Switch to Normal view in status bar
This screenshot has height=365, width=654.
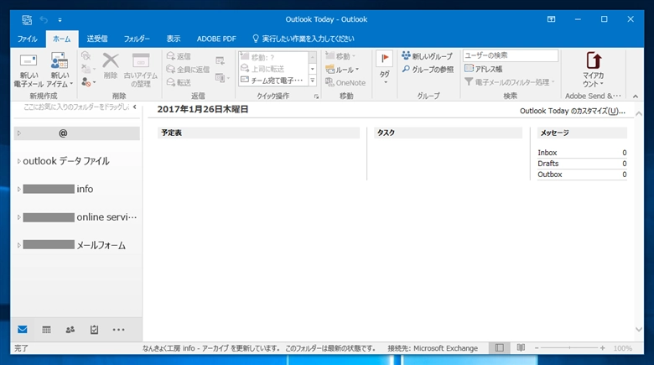tap(499, 348)
